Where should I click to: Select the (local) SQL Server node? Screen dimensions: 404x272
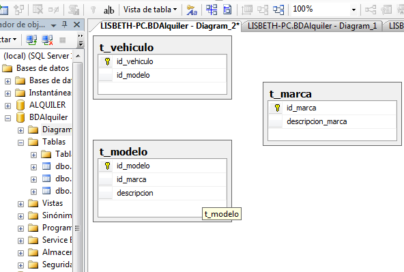coord(37,56)
